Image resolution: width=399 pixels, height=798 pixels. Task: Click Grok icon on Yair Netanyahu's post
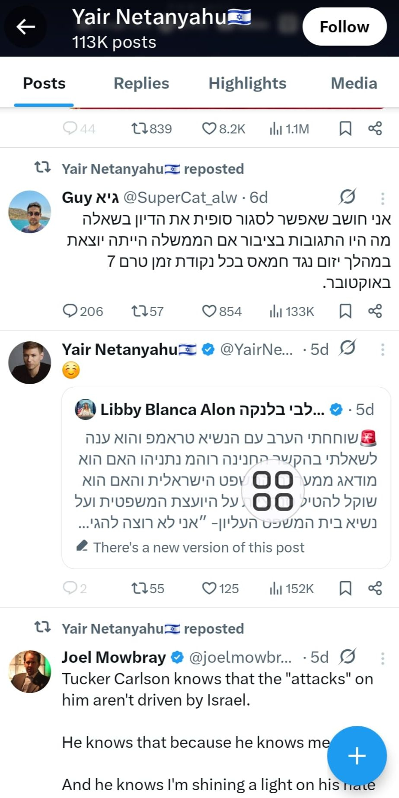point(348,348)
